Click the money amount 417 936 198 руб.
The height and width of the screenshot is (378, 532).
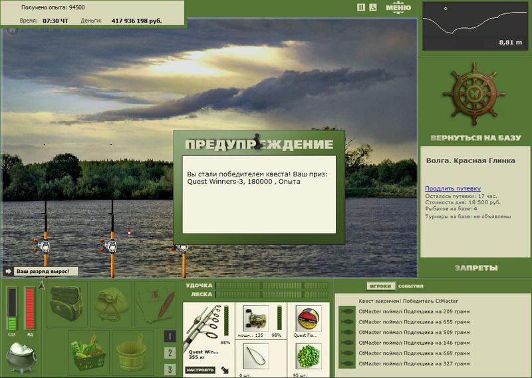pyautogui.click(x=137, y=21)
